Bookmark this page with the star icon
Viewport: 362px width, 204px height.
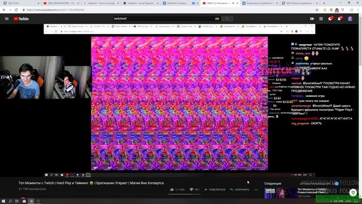pyautogui.click(x=317, y=10)
